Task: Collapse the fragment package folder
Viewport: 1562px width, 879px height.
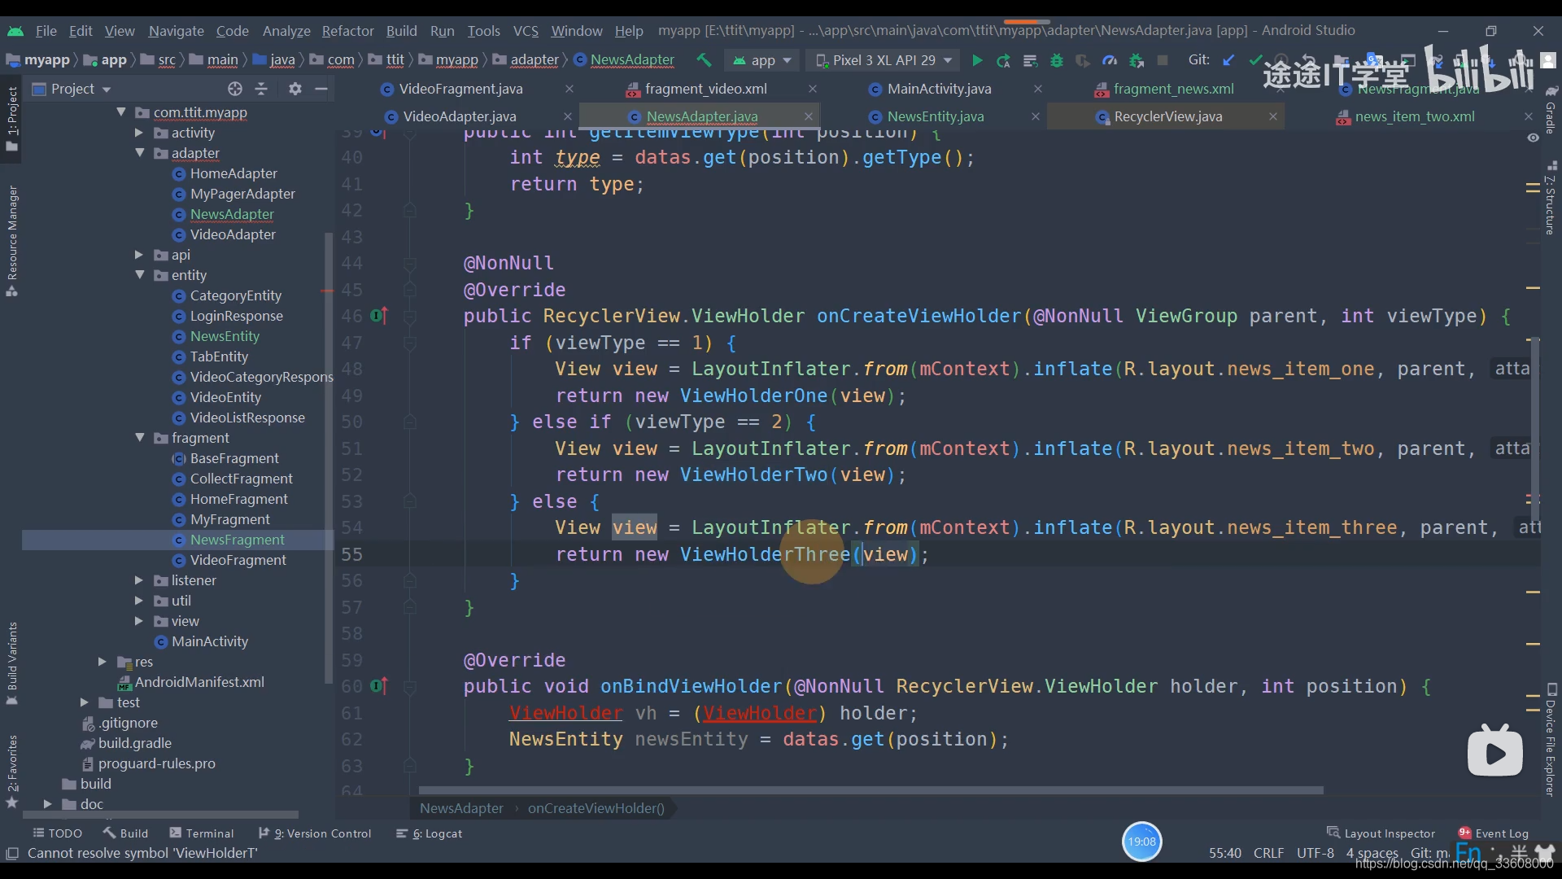Action: click(139, 438)
